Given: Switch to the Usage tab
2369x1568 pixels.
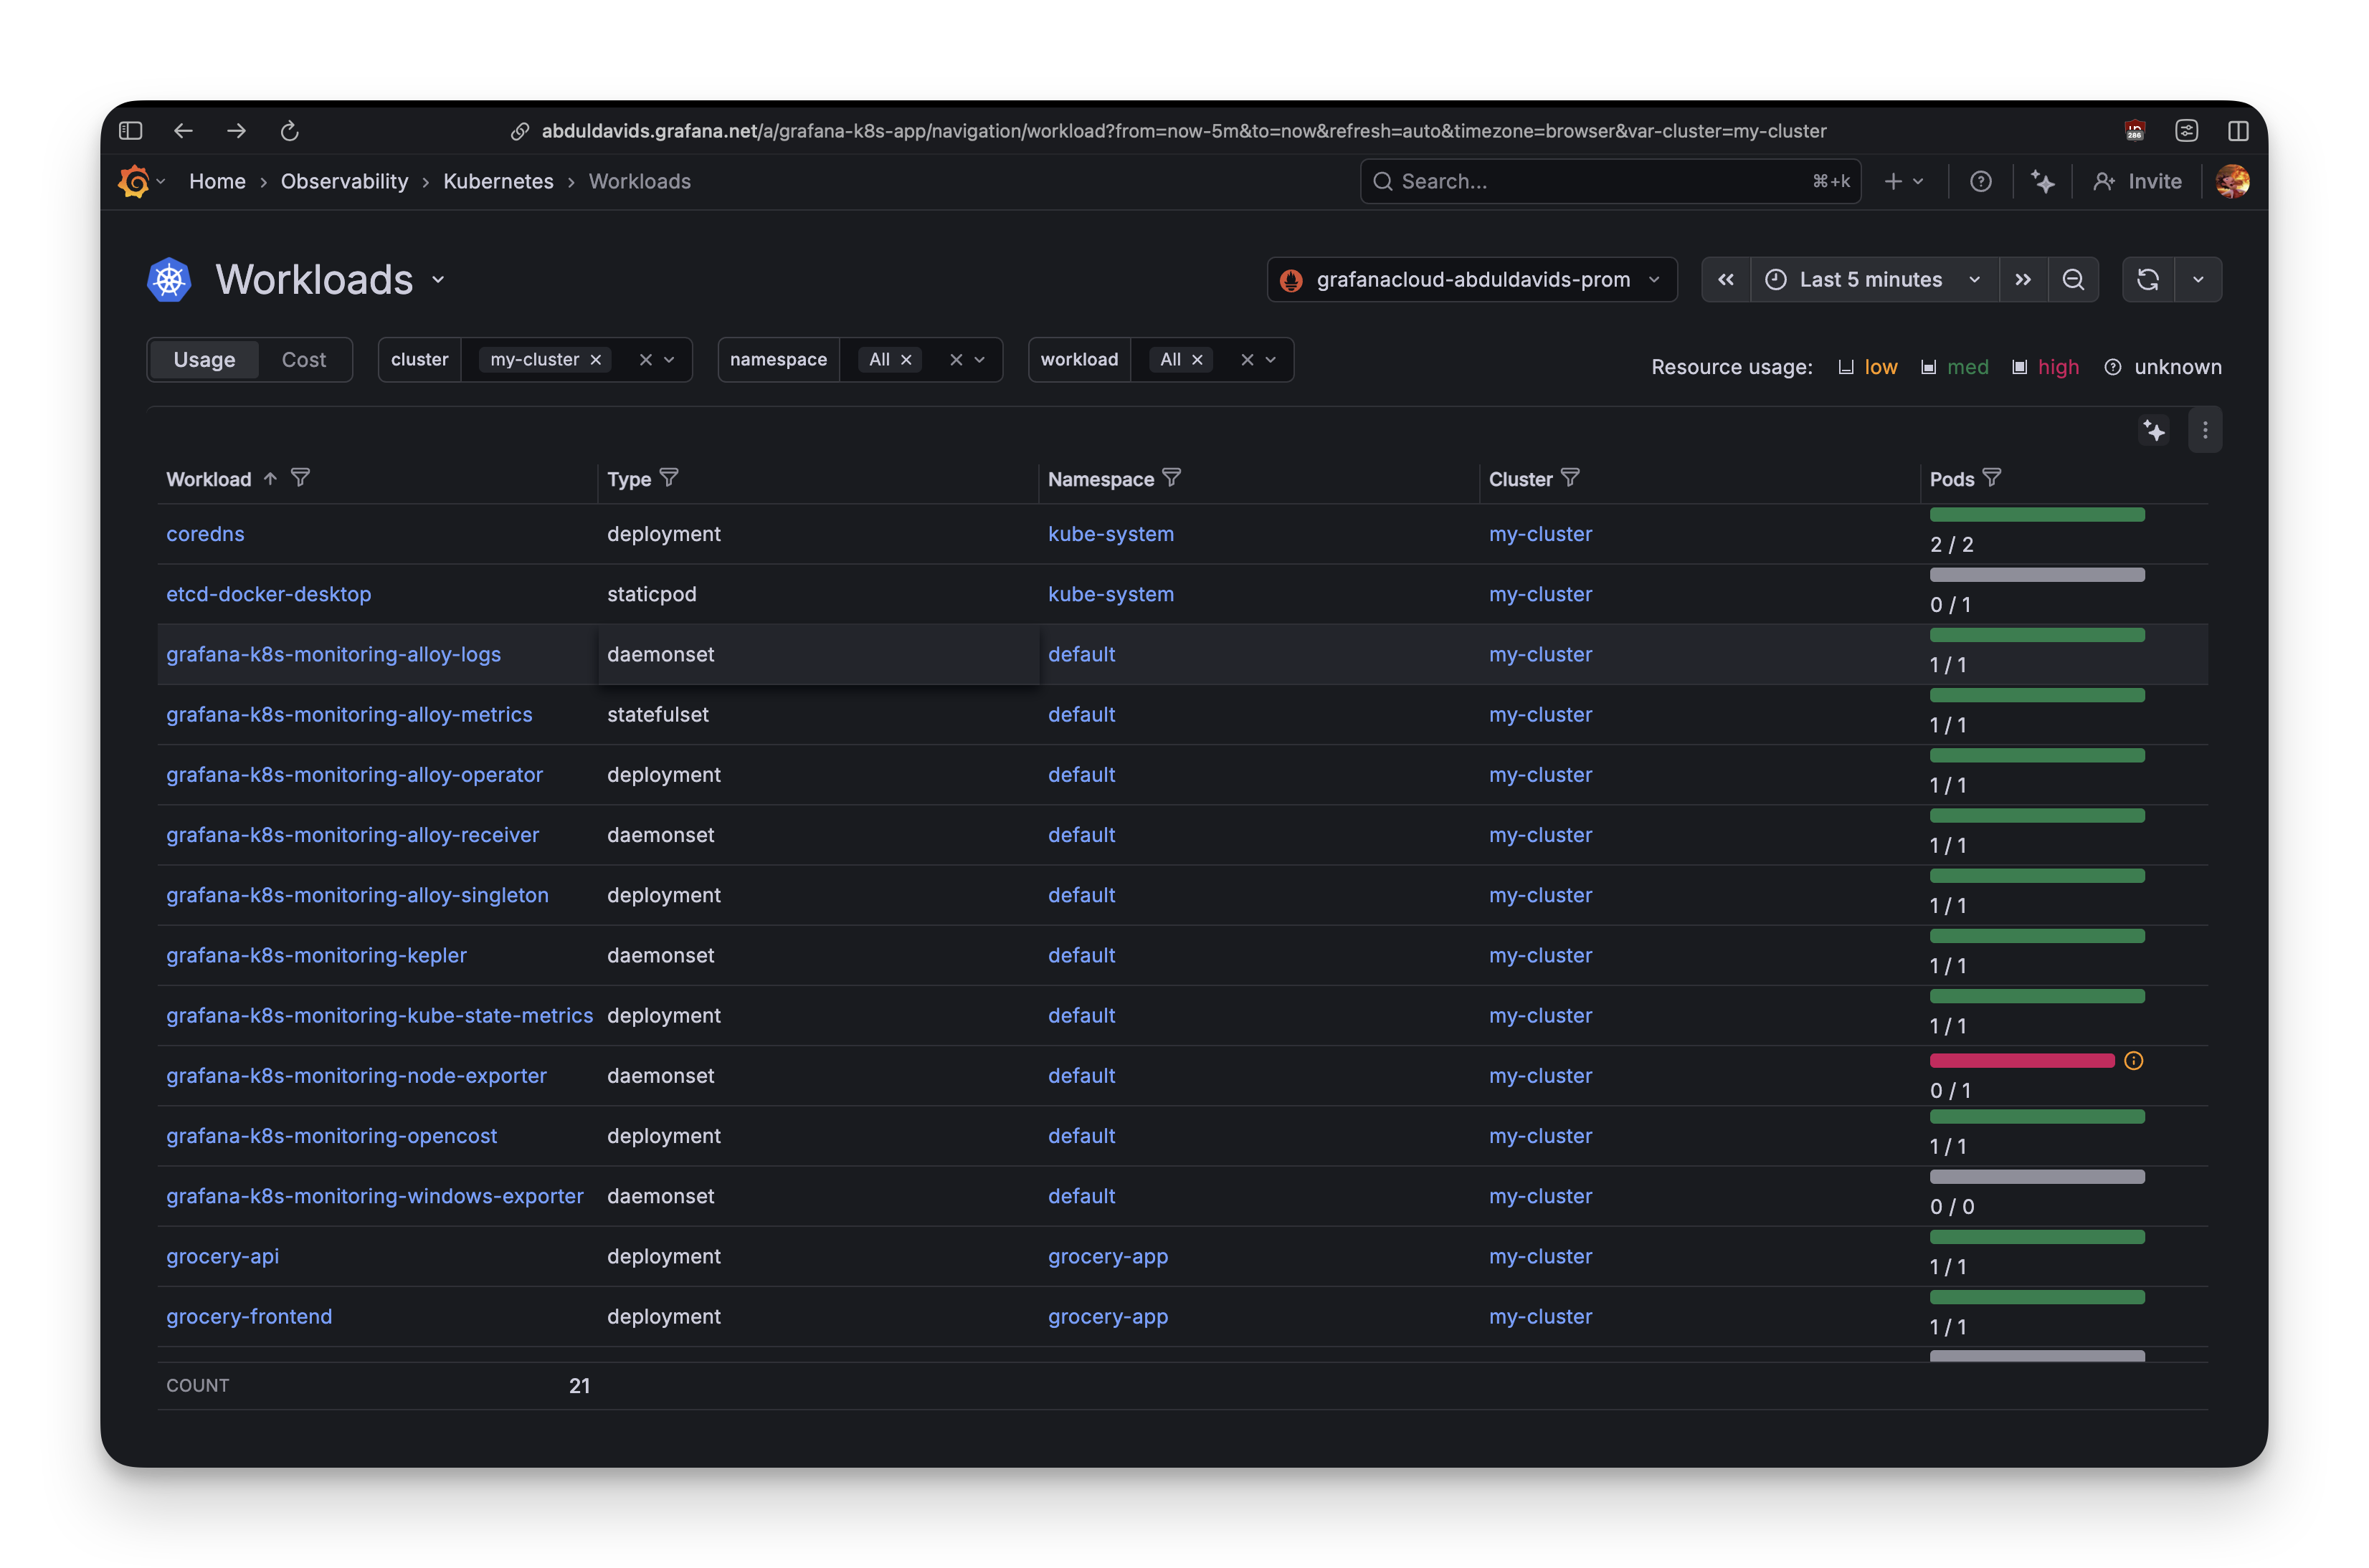Looking at the screenshot, I should click(204, 359).
